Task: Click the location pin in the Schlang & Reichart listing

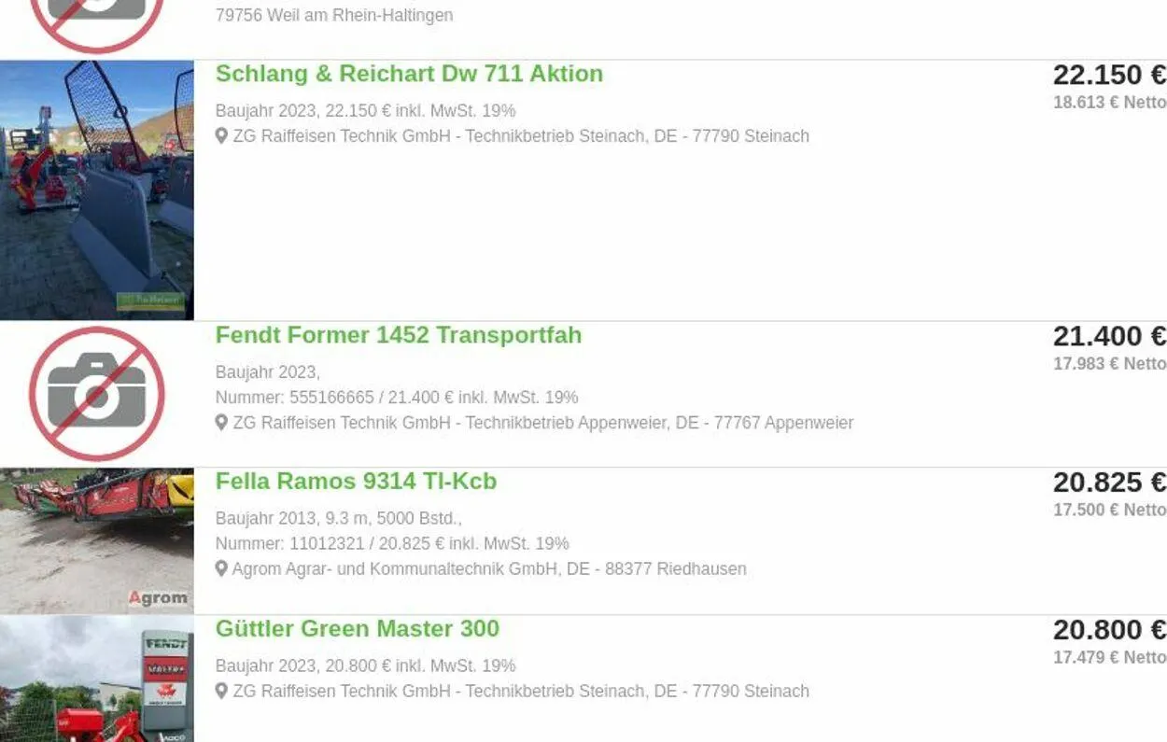Action: [x=221, y=136]
